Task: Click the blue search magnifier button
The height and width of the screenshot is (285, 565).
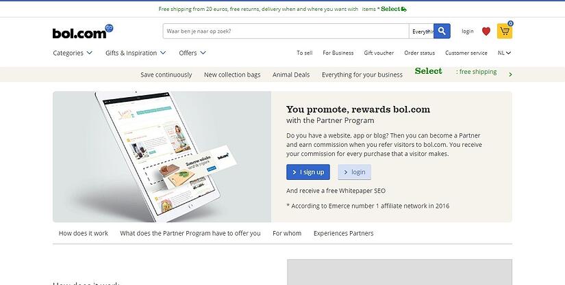Action: point(442,31)
